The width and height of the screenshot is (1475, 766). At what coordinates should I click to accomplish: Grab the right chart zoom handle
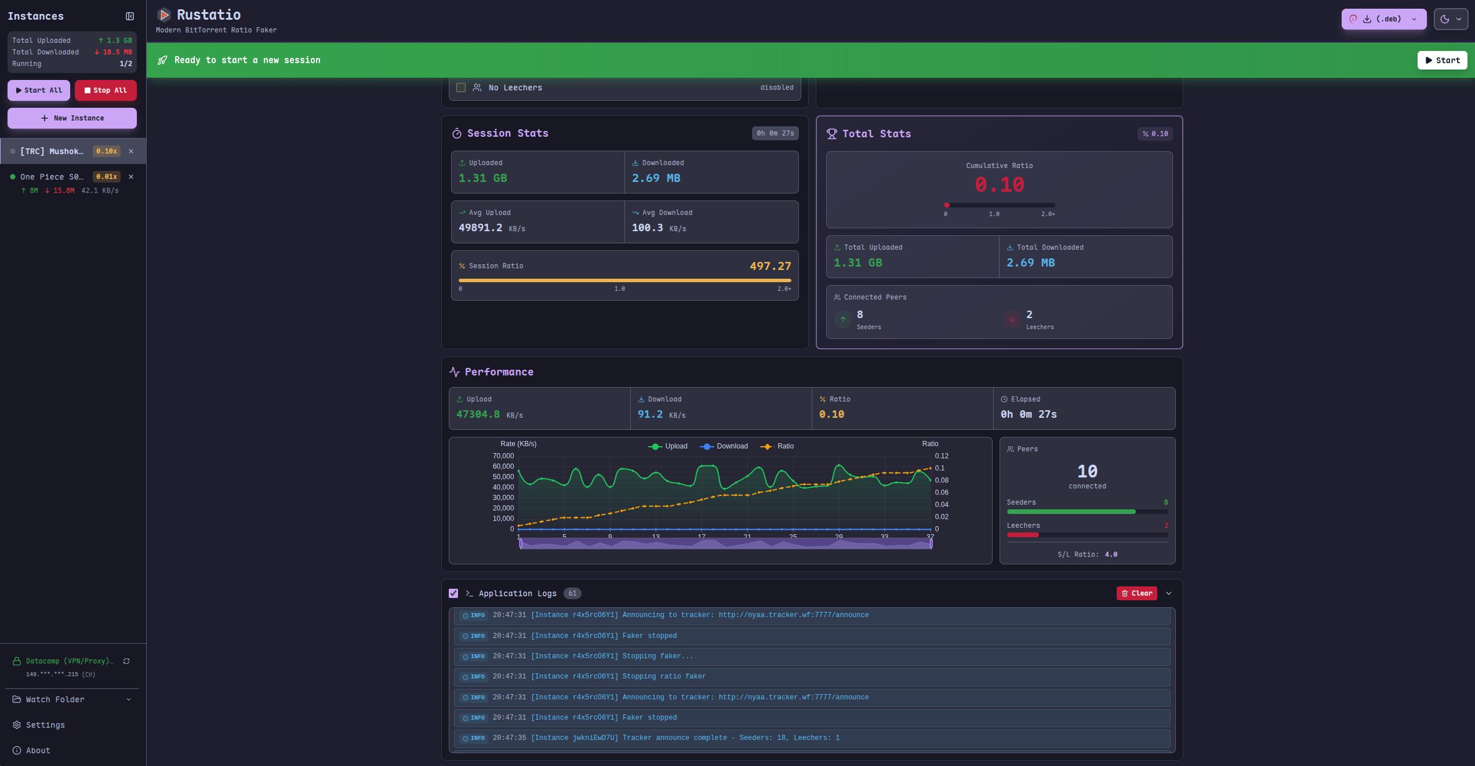tap(931, 544)
